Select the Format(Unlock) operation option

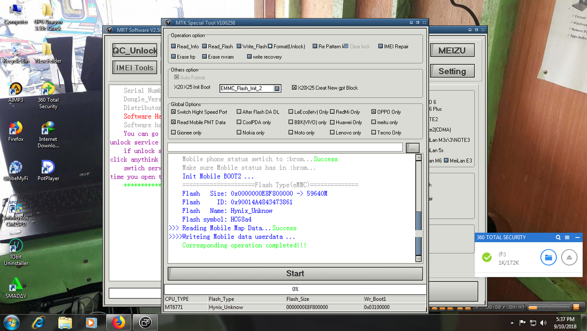[287, 47]
